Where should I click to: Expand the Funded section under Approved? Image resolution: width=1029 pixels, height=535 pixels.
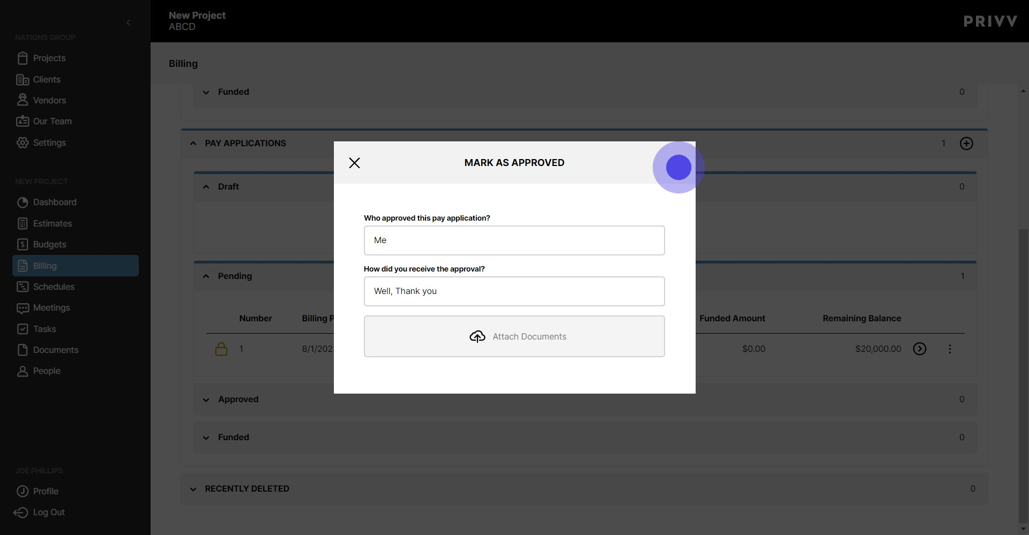click(206, 438)
